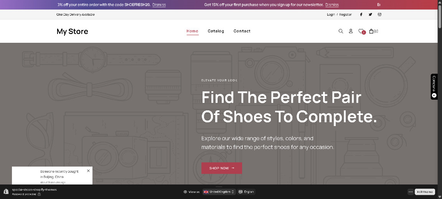Open the English language selector
The width and height of the screenshot is (442, 199).
(246, 192)
